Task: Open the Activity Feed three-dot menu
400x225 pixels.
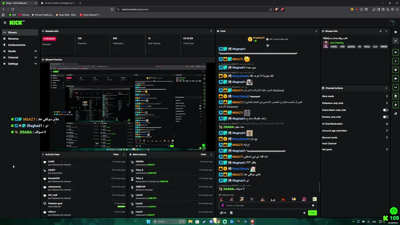Action: 124,154
